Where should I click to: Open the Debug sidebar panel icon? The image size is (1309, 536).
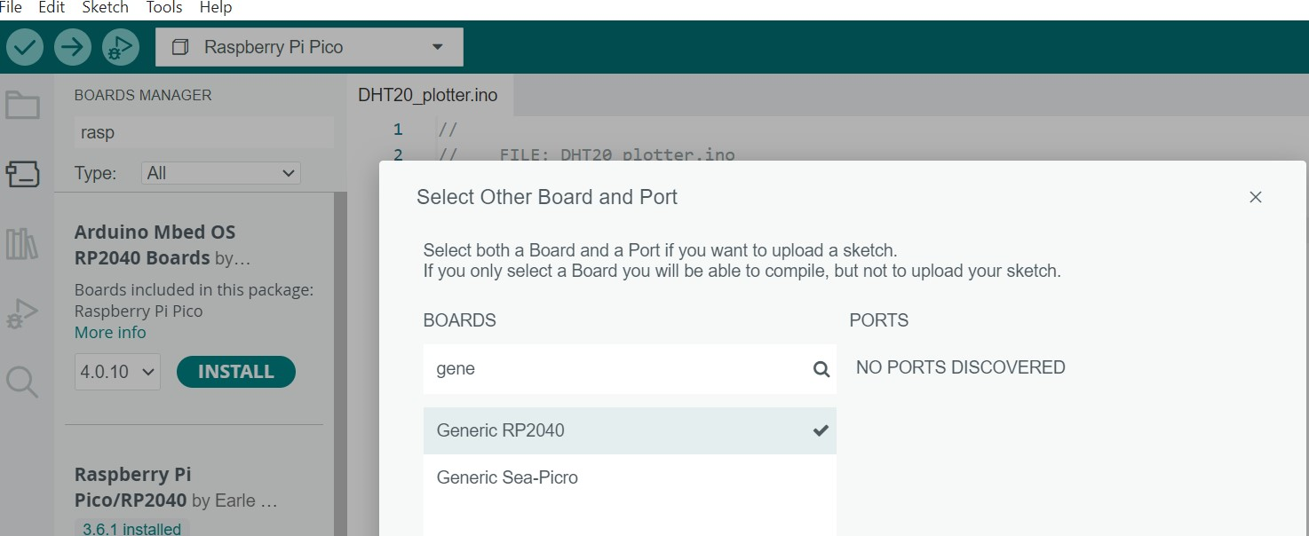coord(23,314)
